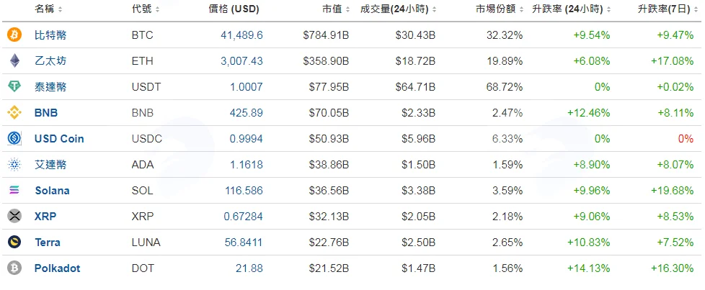Viewport: 705px width, 290px height.
Task: Click the USD Coin blue icon
Action: pos(14,139)
